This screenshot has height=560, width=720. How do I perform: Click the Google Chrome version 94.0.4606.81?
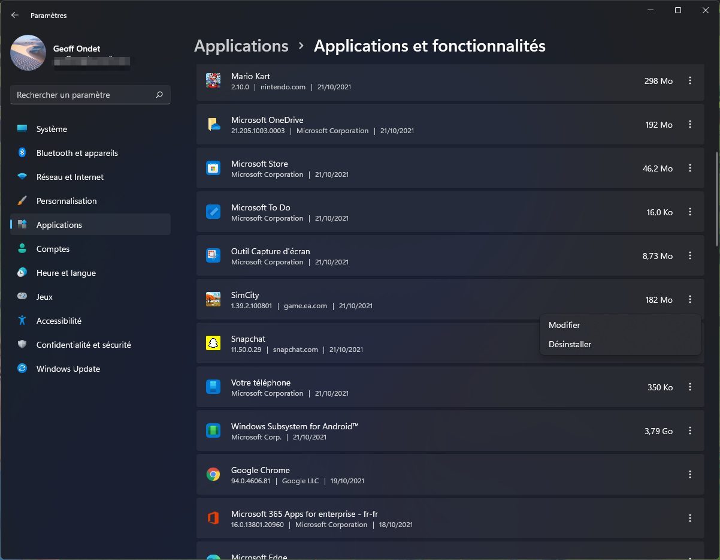click(x=251, y=481)
